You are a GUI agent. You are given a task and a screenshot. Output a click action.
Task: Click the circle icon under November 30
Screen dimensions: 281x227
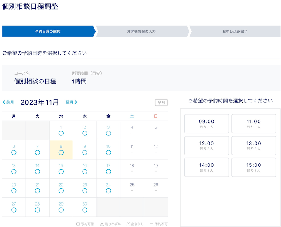coord(85,210)
